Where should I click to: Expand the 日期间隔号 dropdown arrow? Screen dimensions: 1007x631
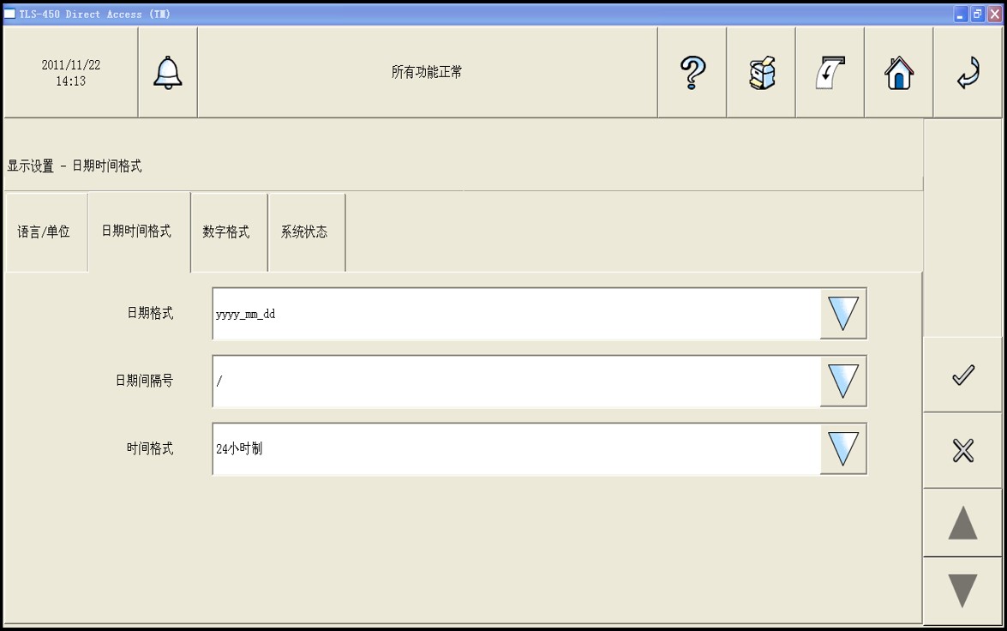click(x=843, y=381)
